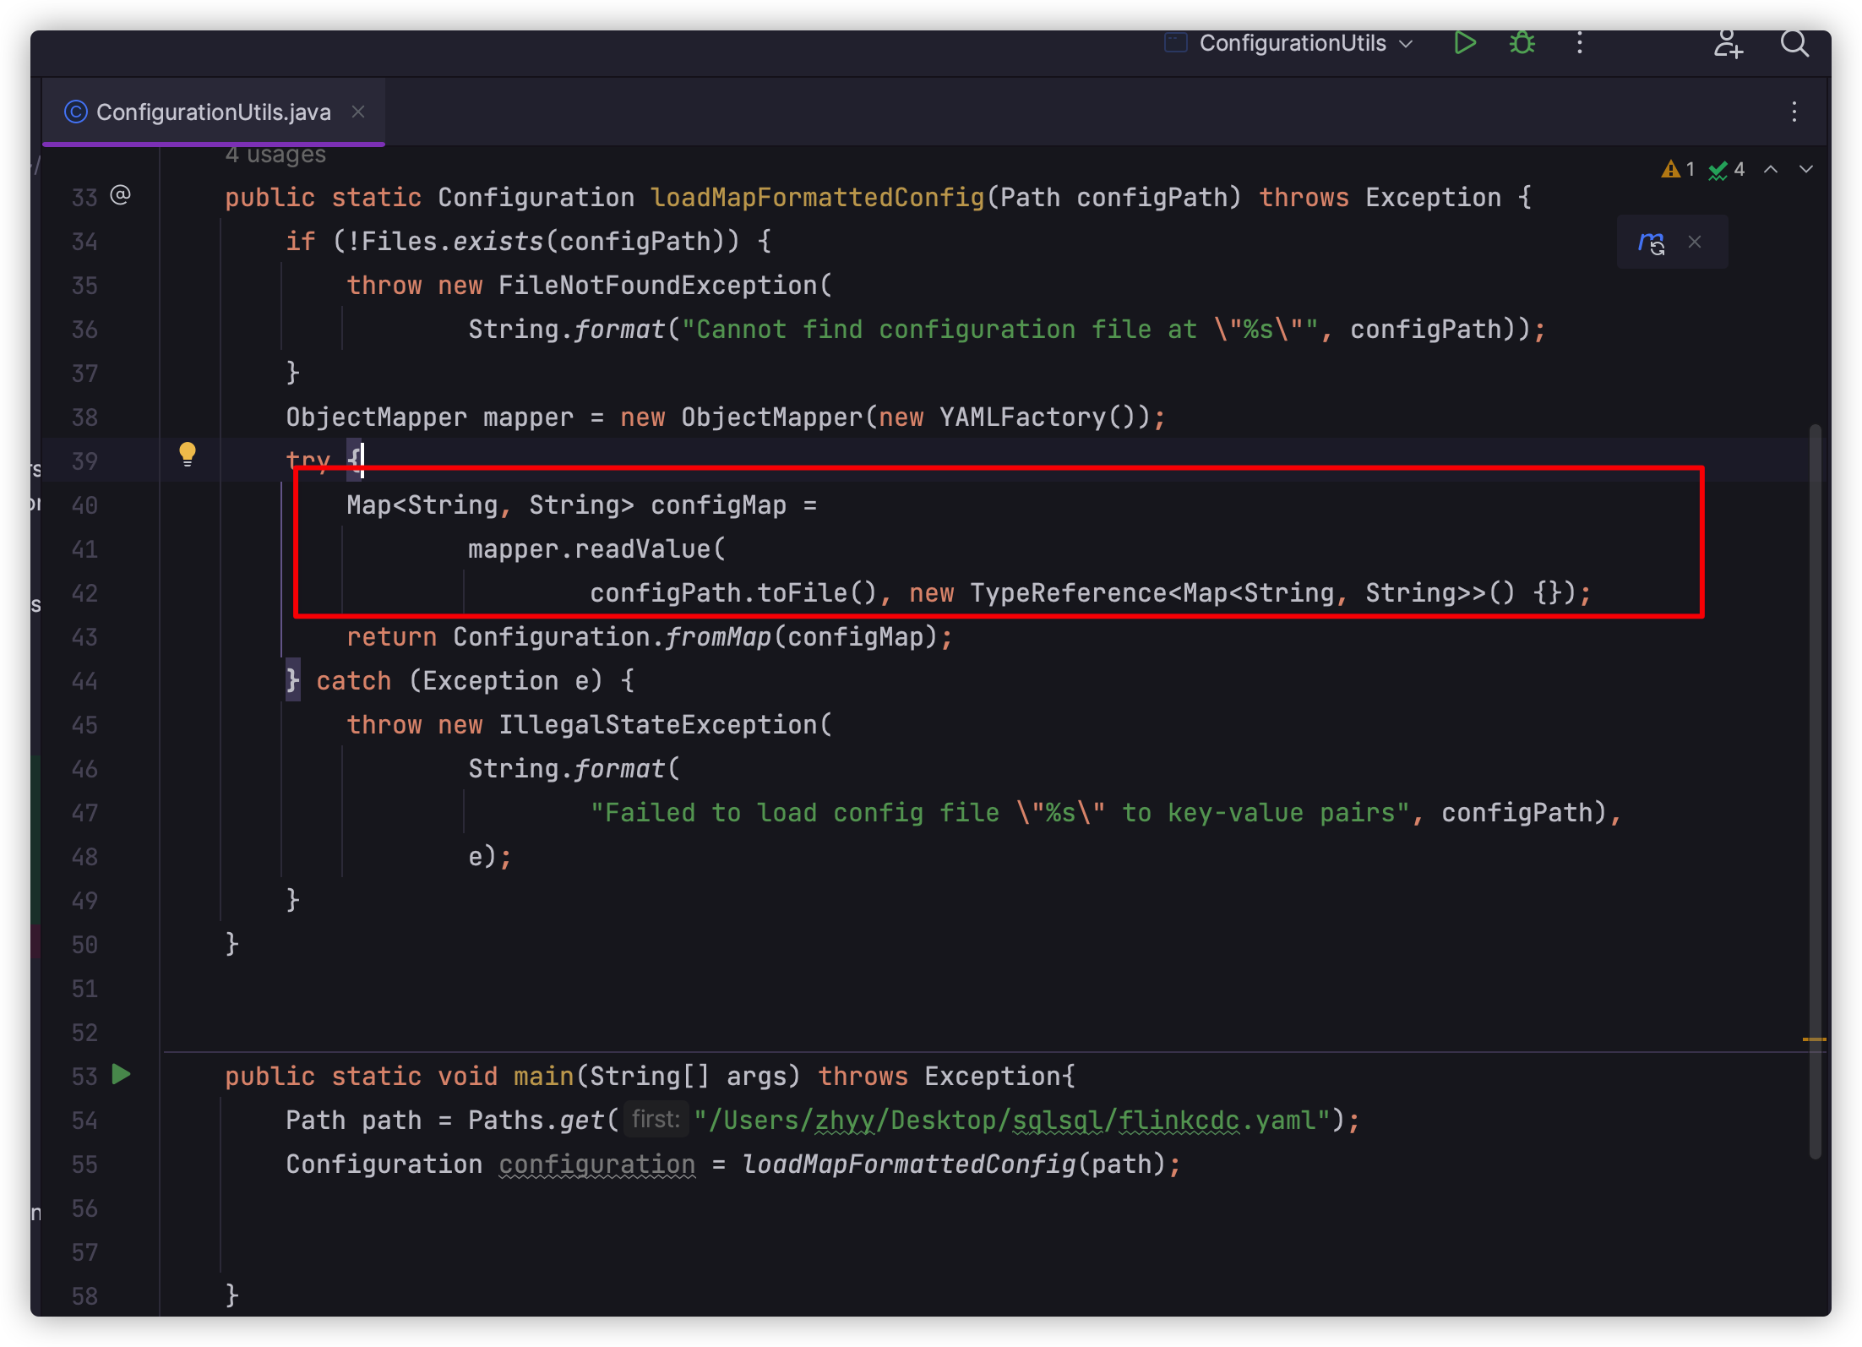
Task: Click 'Configuration.fromMap' call on line 43
Action: coord(612,637)
